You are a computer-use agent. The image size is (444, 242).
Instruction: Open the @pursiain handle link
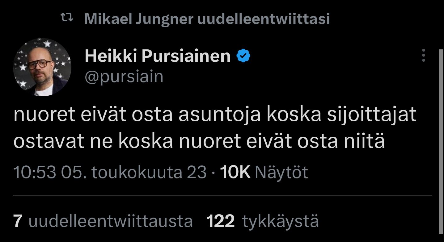click(x=124, y=77)
